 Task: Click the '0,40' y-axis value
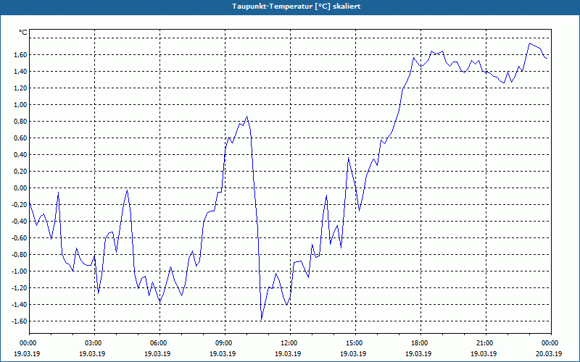[21, 154]
